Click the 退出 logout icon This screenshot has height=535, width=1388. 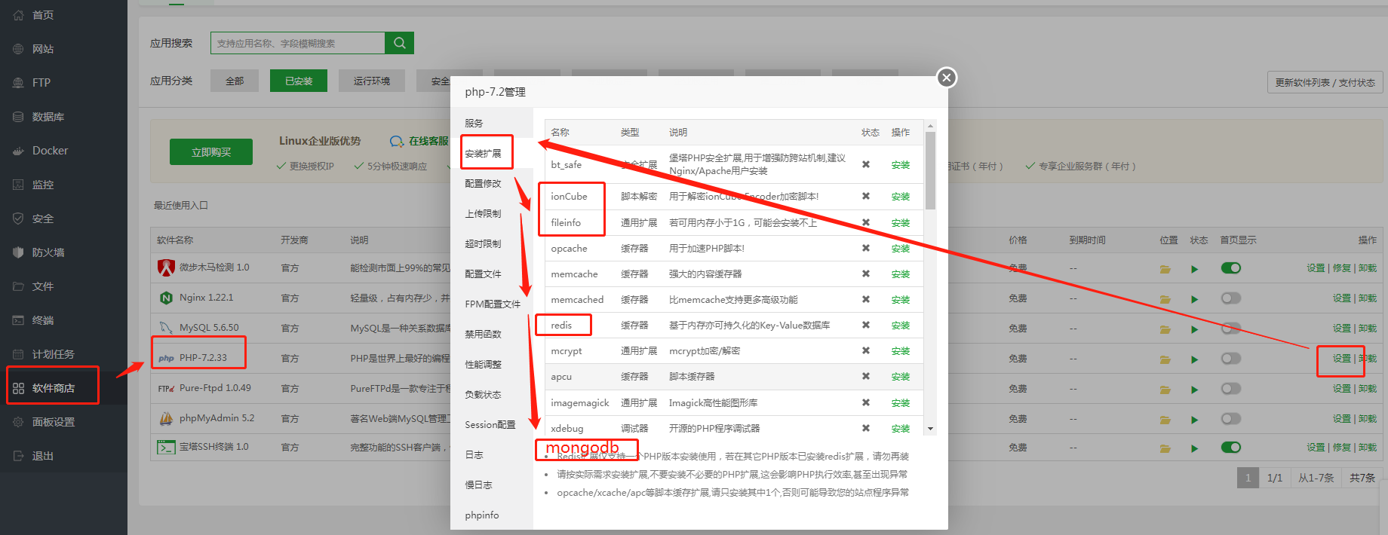18,456
